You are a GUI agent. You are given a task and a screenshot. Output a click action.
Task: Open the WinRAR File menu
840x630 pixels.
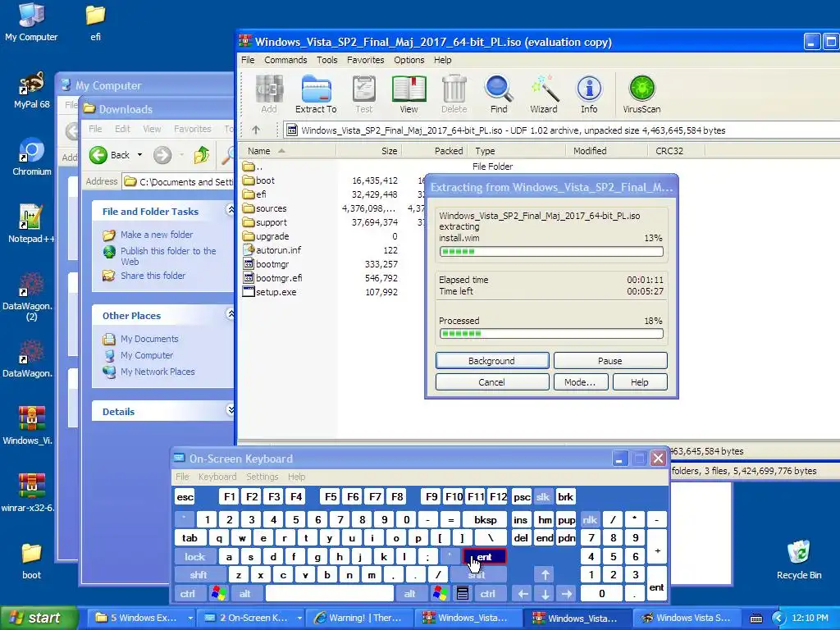click(x=248, y=60)
